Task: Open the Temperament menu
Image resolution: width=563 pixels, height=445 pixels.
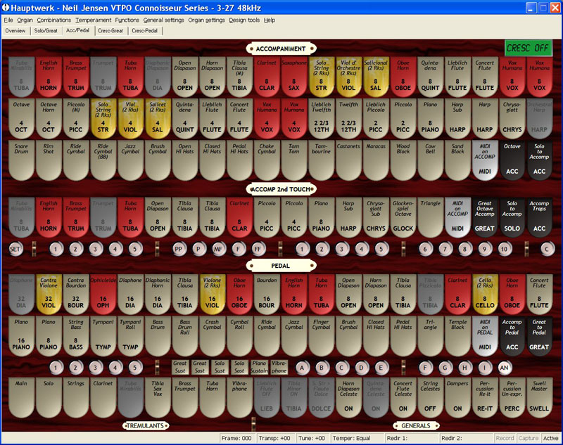Action: coord(93,20)
